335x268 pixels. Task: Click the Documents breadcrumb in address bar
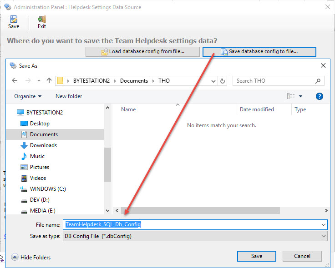[x=134, y=81]
